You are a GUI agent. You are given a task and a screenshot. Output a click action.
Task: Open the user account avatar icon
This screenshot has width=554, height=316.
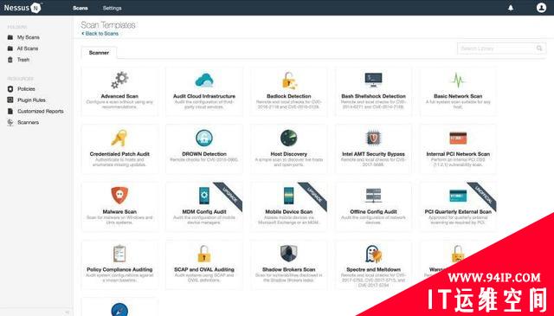[541, 8]
